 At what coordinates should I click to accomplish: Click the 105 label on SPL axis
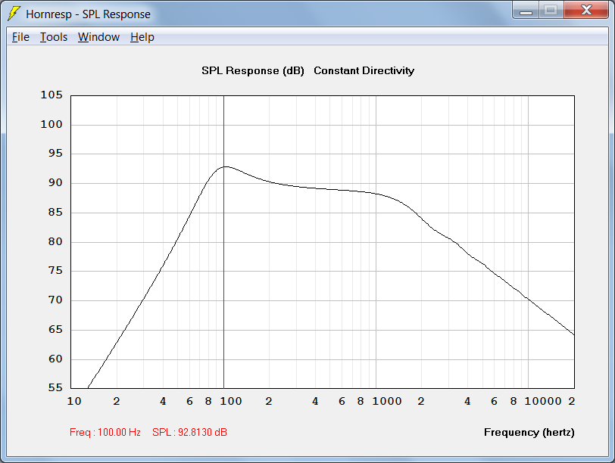(52, 95)
